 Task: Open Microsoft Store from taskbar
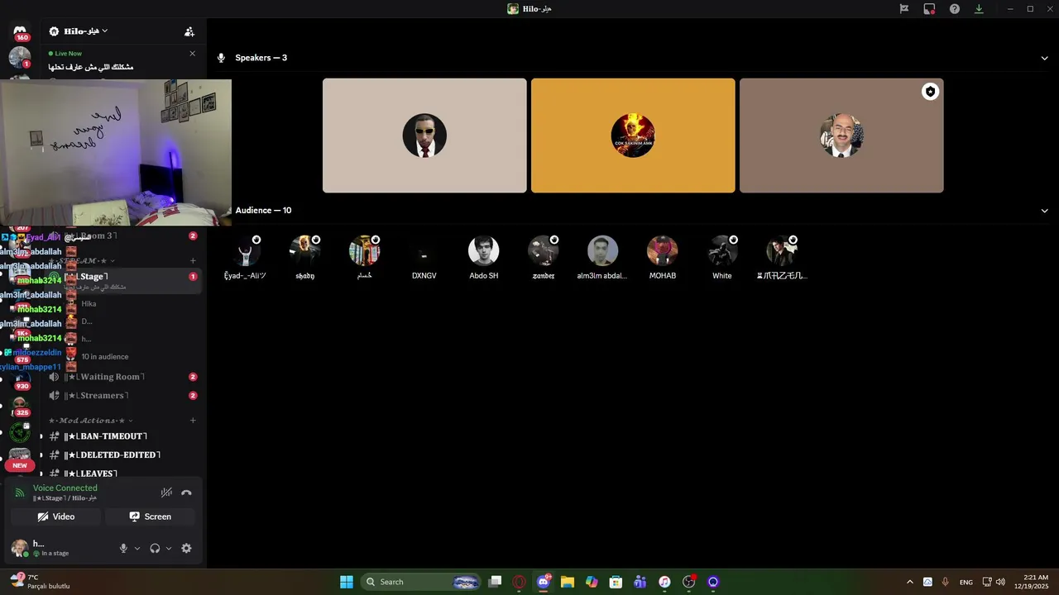pos(616,582)
